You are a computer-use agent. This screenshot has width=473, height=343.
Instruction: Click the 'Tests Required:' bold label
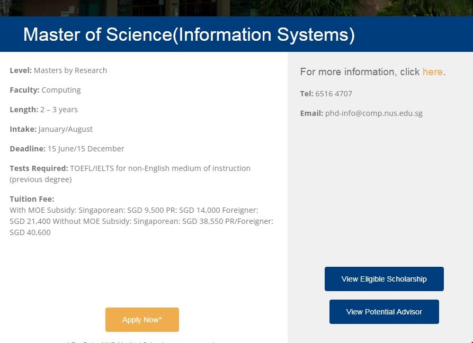(39, 168)
